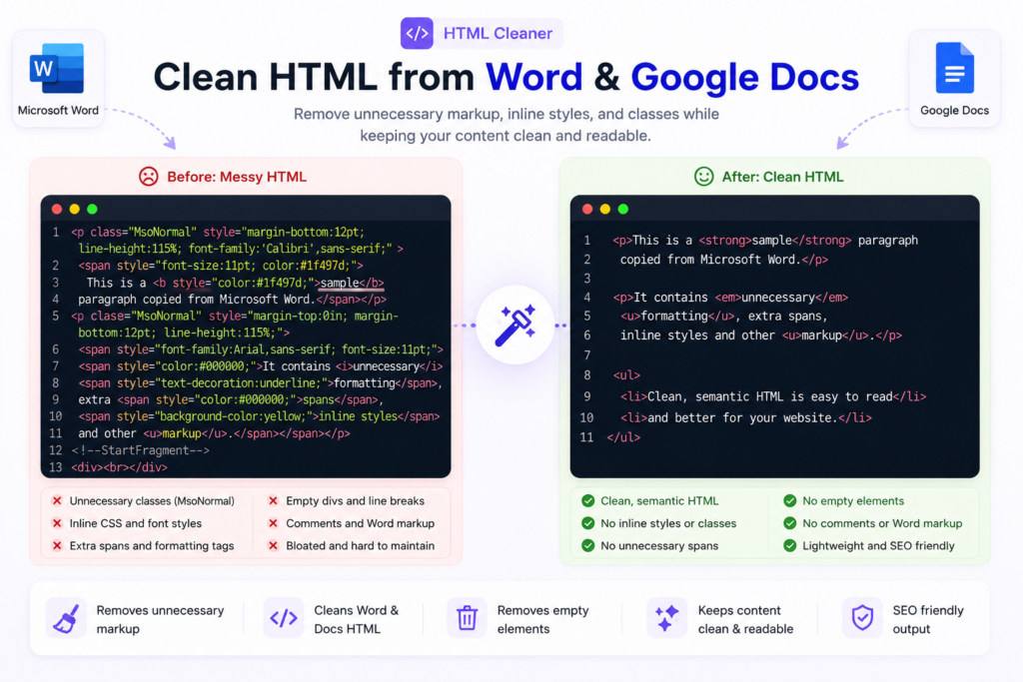The image size is (1023, 682).
Task: Click the shield check icon for SEO friendly output
Action: (x=862, y=617)
